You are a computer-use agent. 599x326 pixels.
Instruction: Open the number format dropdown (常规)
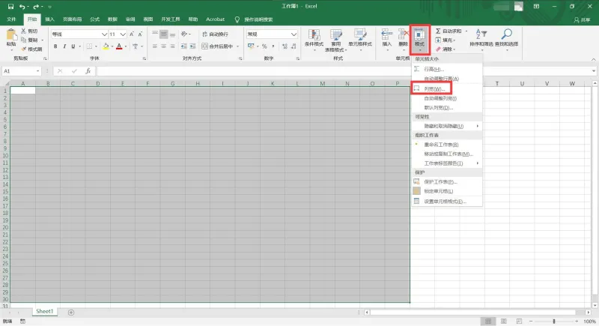294,34
